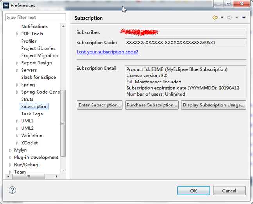
Task: Expand the UML1 tree node
Action: (x=17, y=121)
